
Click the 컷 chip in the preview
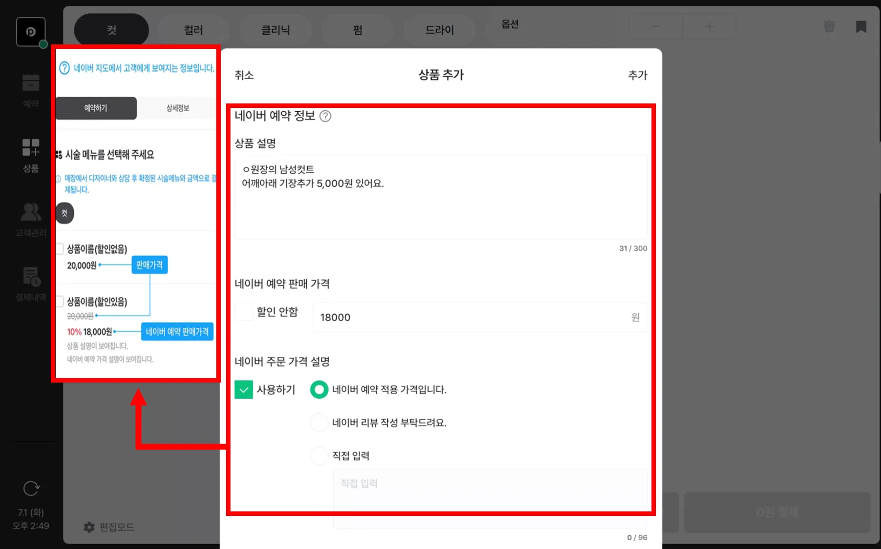(64, 213)
